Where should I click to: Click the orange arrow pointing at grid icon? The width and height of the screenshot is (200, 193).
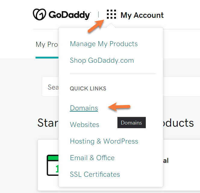(x=95, y=26)
